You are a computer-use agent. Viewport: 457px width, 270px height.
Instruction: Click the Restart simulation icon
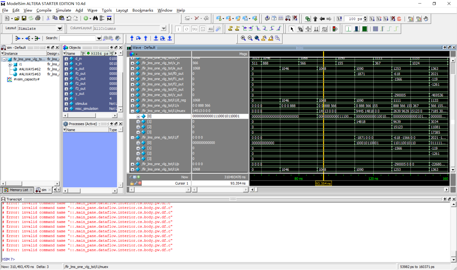(339, 19)
